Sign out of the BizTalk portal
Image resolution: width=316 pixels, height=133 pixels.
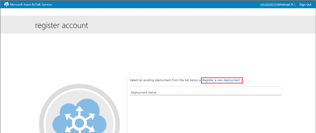pyautogui.click(x=305, y=5)
